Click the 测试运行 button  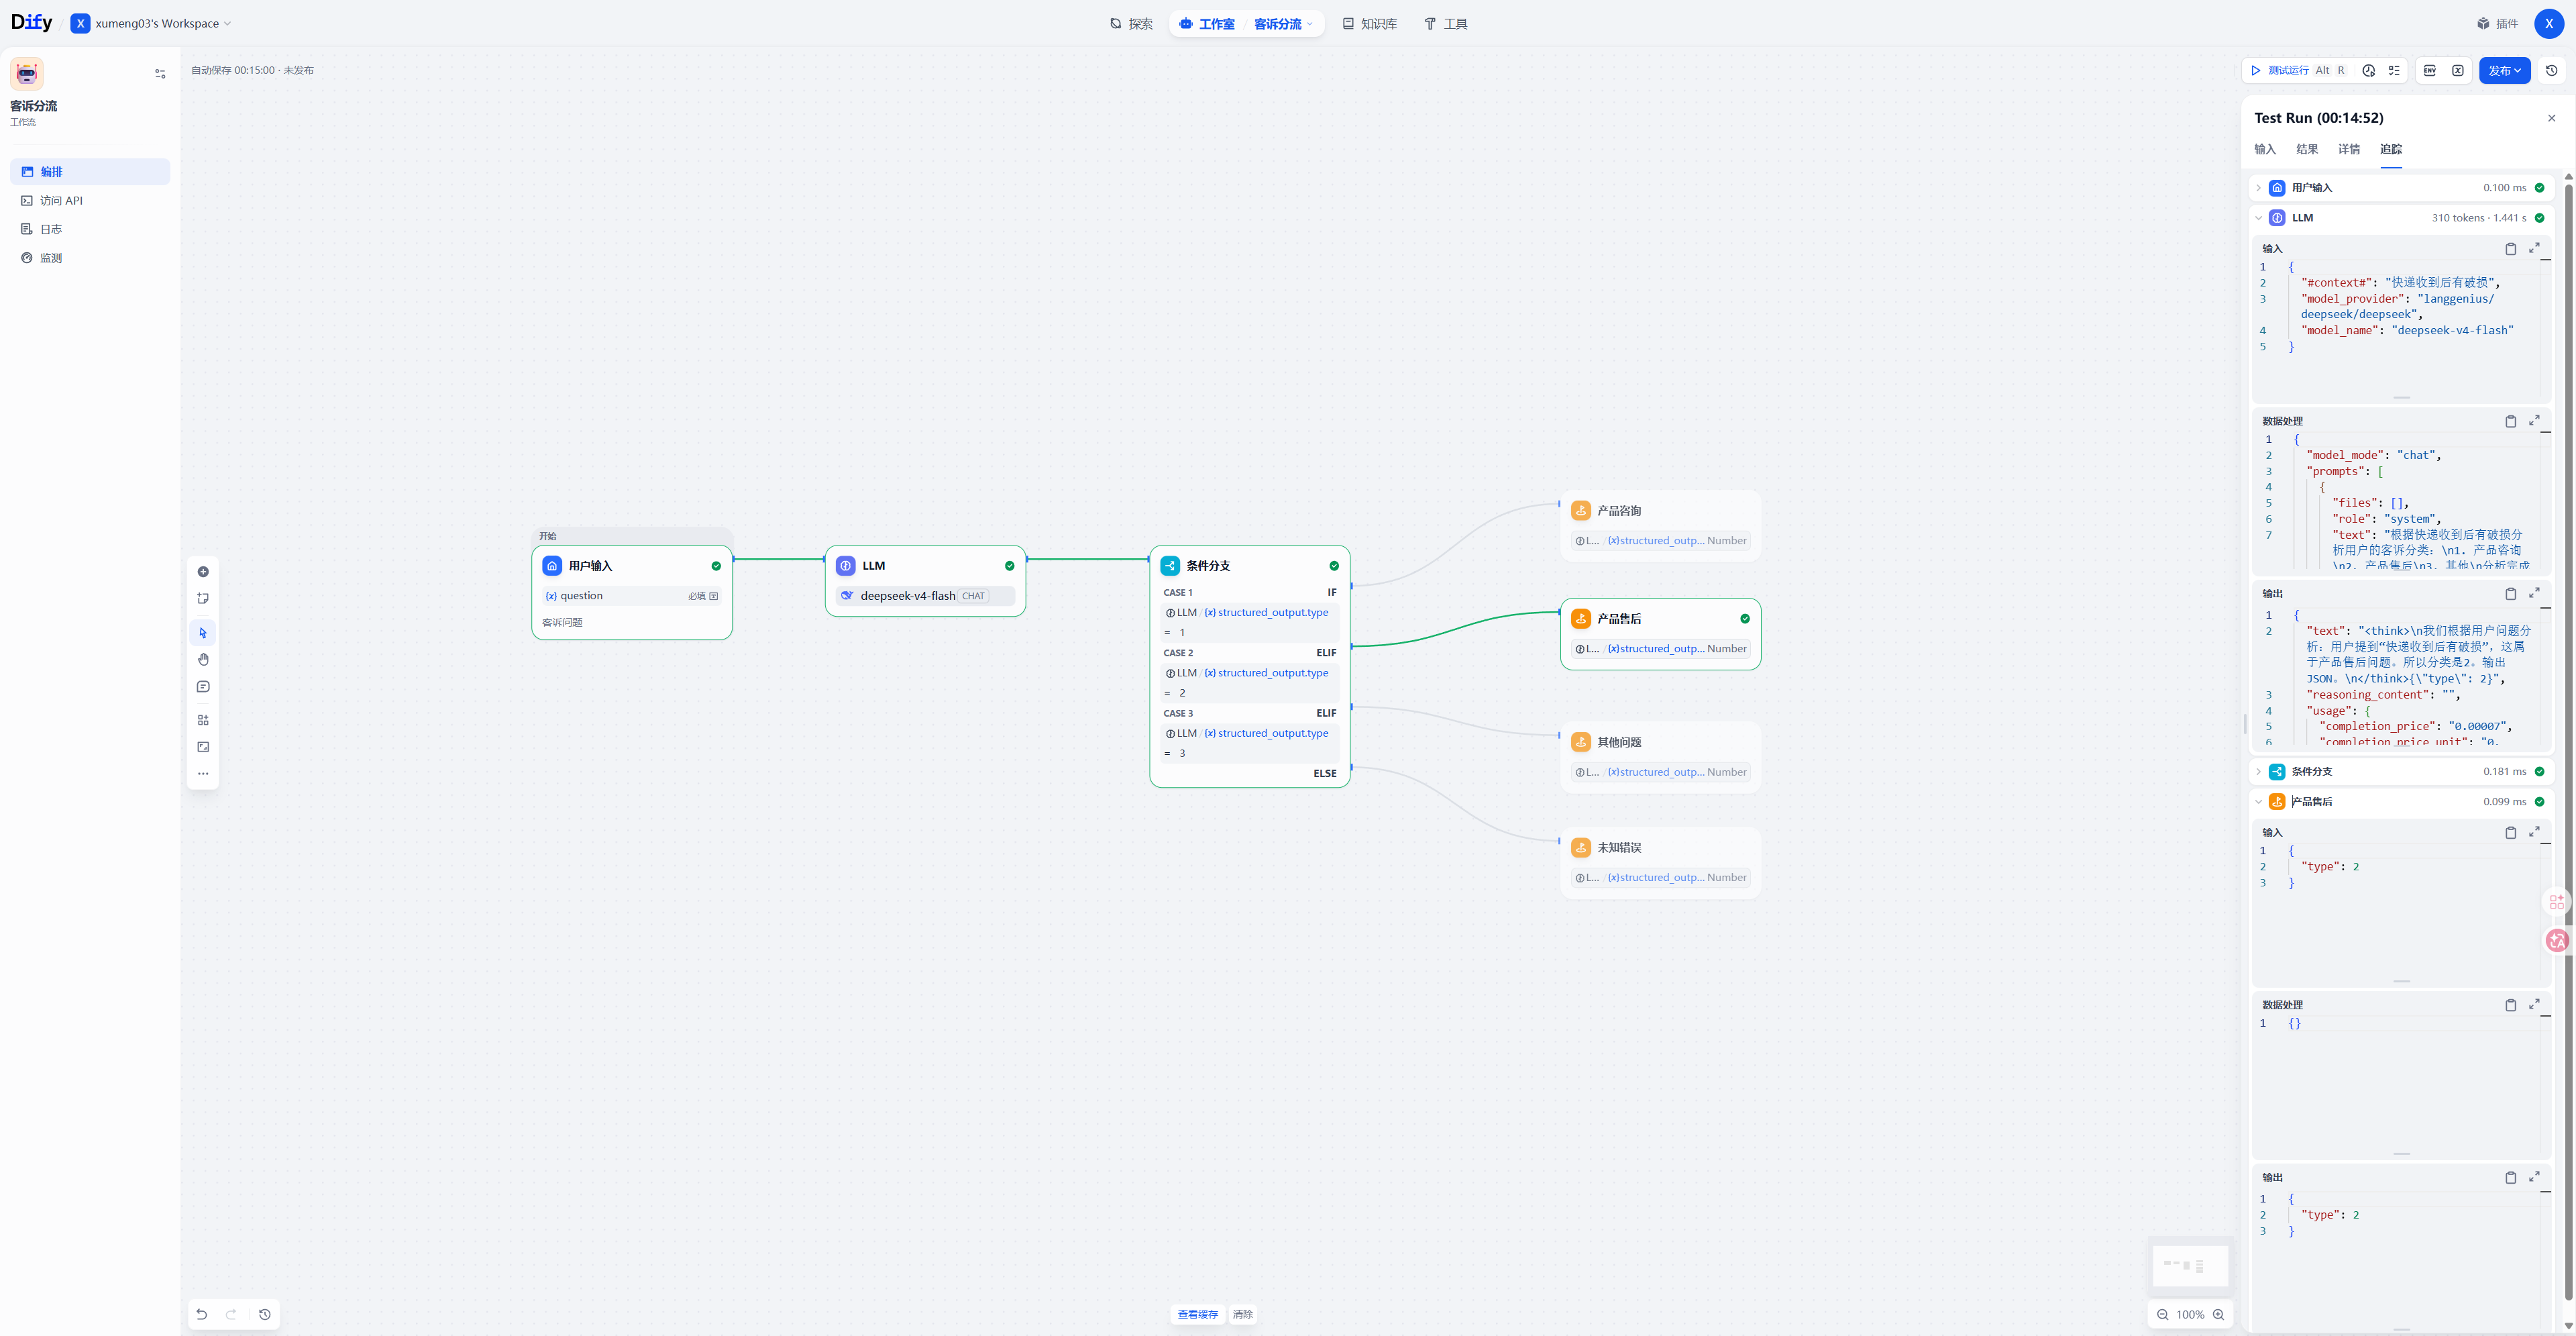click(2296, 70)
